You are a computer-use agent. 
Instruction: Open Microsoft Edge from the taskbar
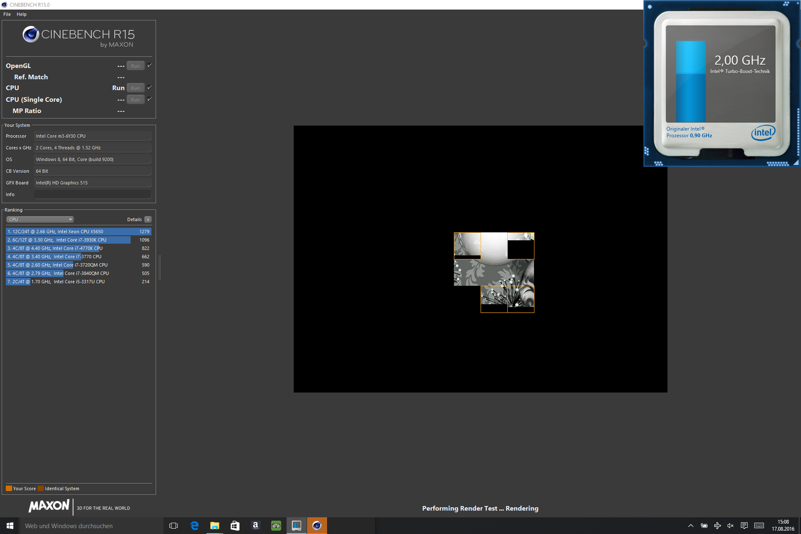[194, 526]
